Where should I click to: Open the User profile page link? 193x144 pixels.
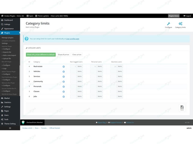click(x=73, y=39)
